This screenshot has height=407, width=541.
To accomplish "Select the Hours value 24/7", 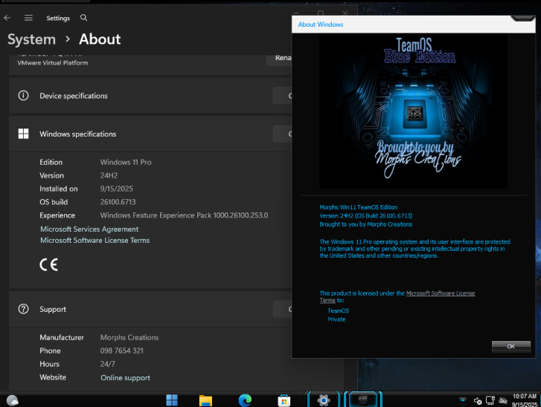I will tap(108, 364).
